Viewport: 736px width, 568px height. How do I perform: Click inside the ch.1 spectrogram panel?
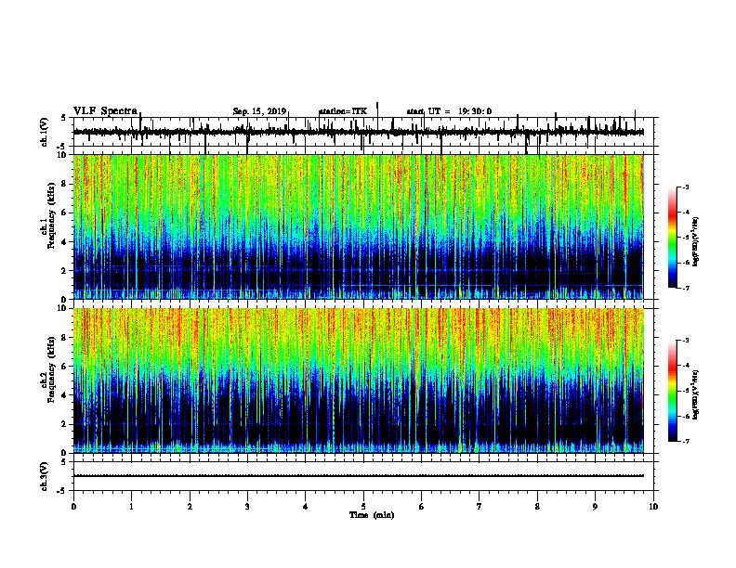click(x=359, y=226)
